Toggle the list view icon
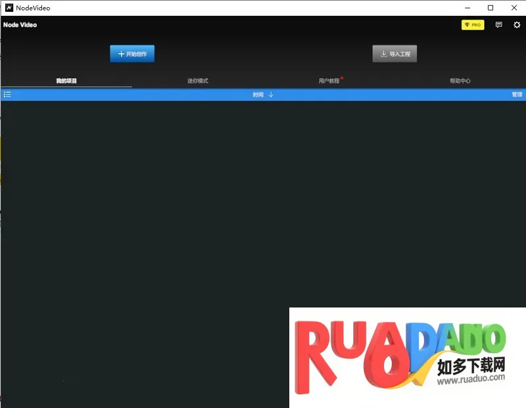Image resolution: width=526 pixels, height=408 pixels. (x=7, y=95)
